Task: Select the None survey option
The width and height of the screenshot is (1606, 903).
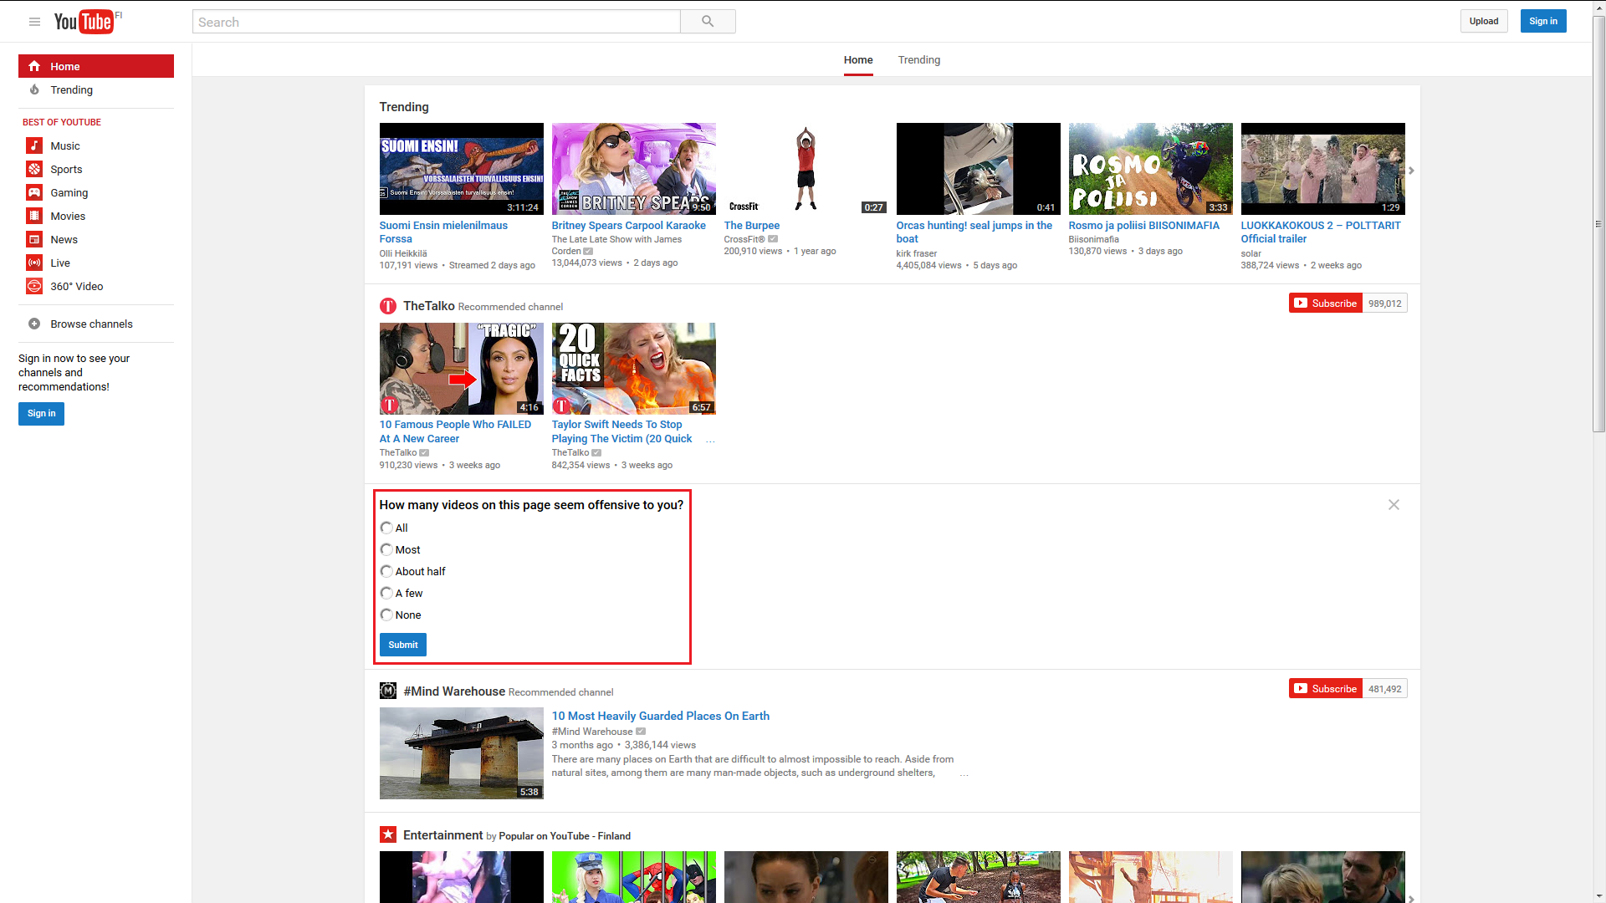Action: pos(386,615)
